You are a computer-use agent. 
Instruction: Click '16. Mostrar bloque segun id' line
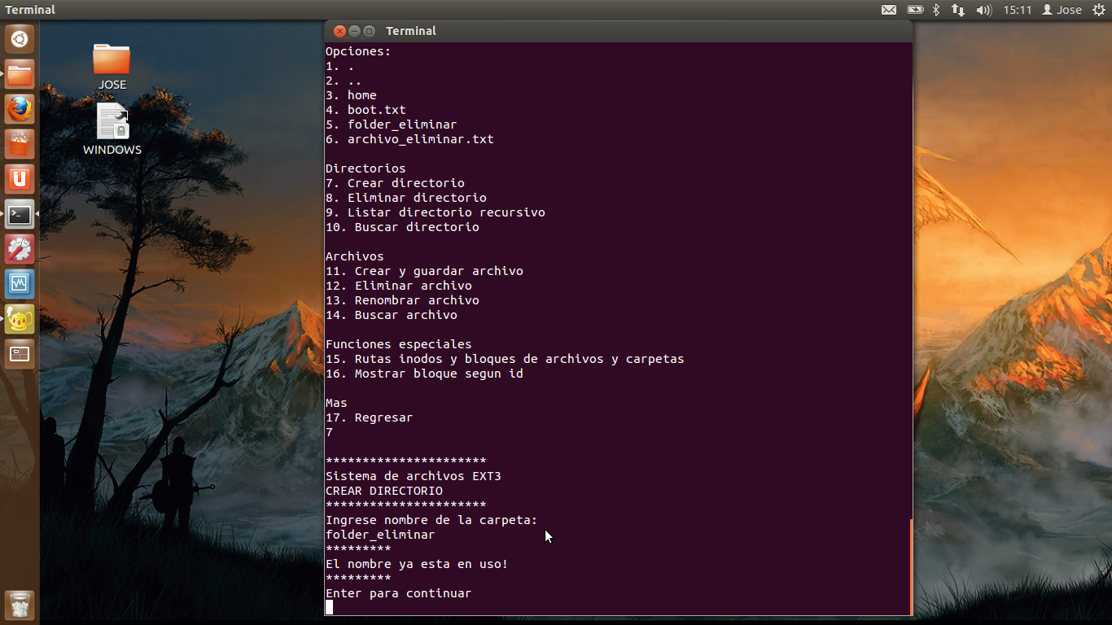[424, 374]
